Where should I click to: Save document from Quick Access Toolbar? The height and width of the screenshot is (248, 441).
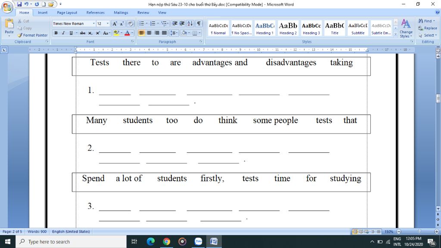click(x=19, y=4)
